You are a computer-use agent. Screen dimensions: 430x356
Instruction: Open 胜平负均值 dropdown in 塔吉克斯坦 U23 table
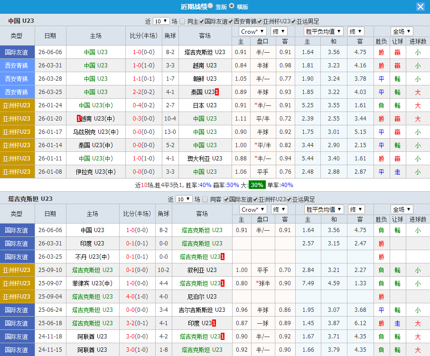[x=324, y=209]
